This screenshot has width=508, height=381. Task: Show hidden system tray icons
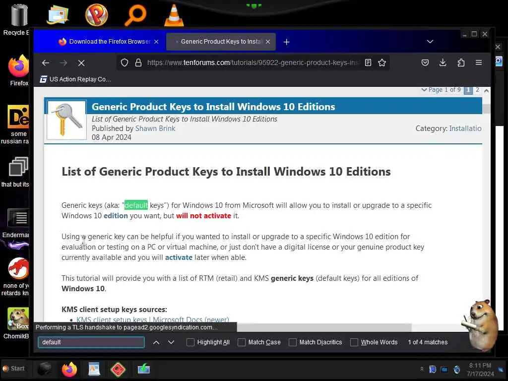(422, 369)
